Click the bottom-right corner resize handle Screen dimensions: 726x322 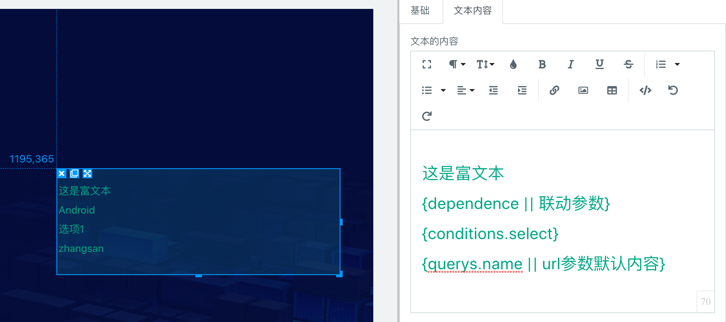point(340,274)
